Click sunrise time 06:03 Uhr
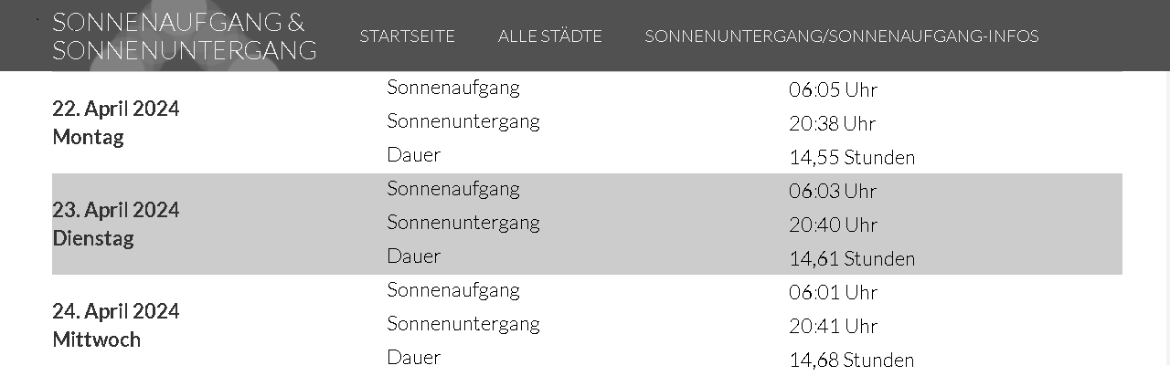1170x376 pixels. [x=832, y=192]
